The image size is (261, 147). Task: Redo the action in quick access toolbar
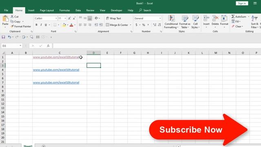pos(17,37)
